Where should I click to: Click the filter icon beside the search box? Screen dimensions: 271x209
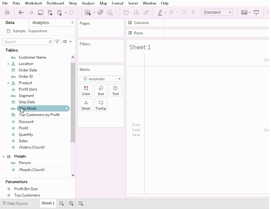pos(57,42)
